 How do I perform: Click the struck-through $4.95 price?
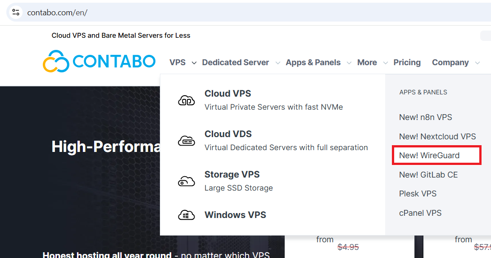(x=348, y=247)
